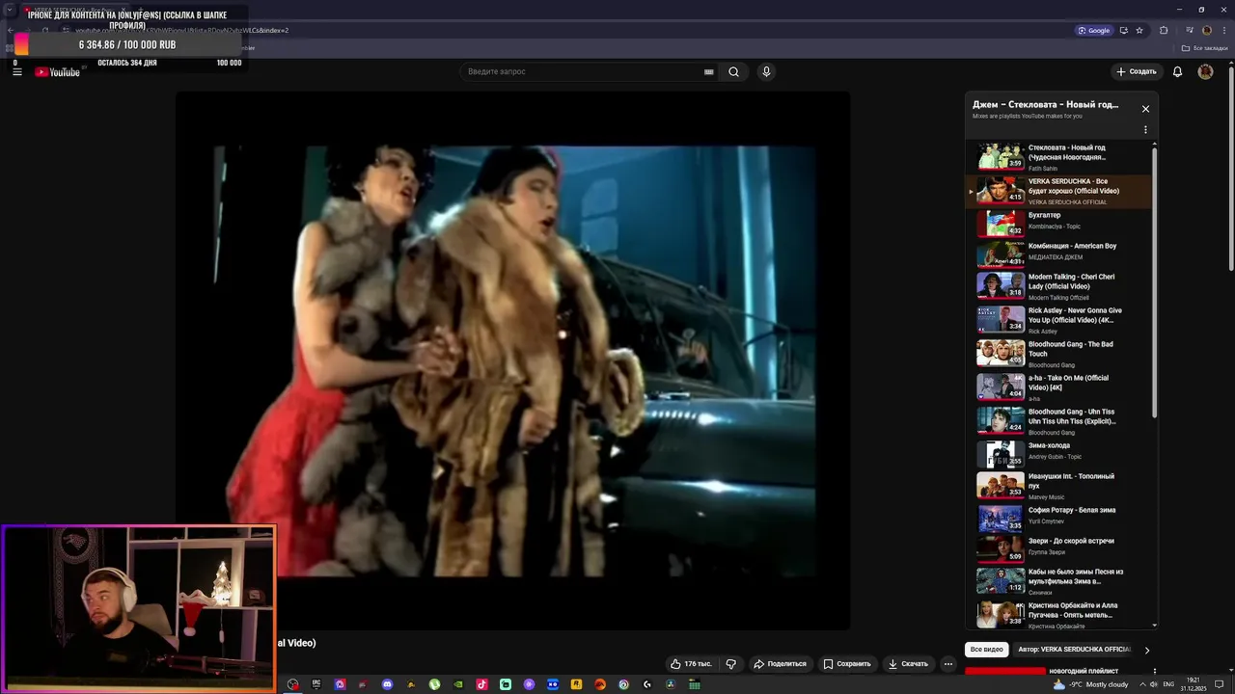Viewport: 1235px width, 694px height.
Task: Open the YouTube account avatar menu
Action: coord(1205,71)
